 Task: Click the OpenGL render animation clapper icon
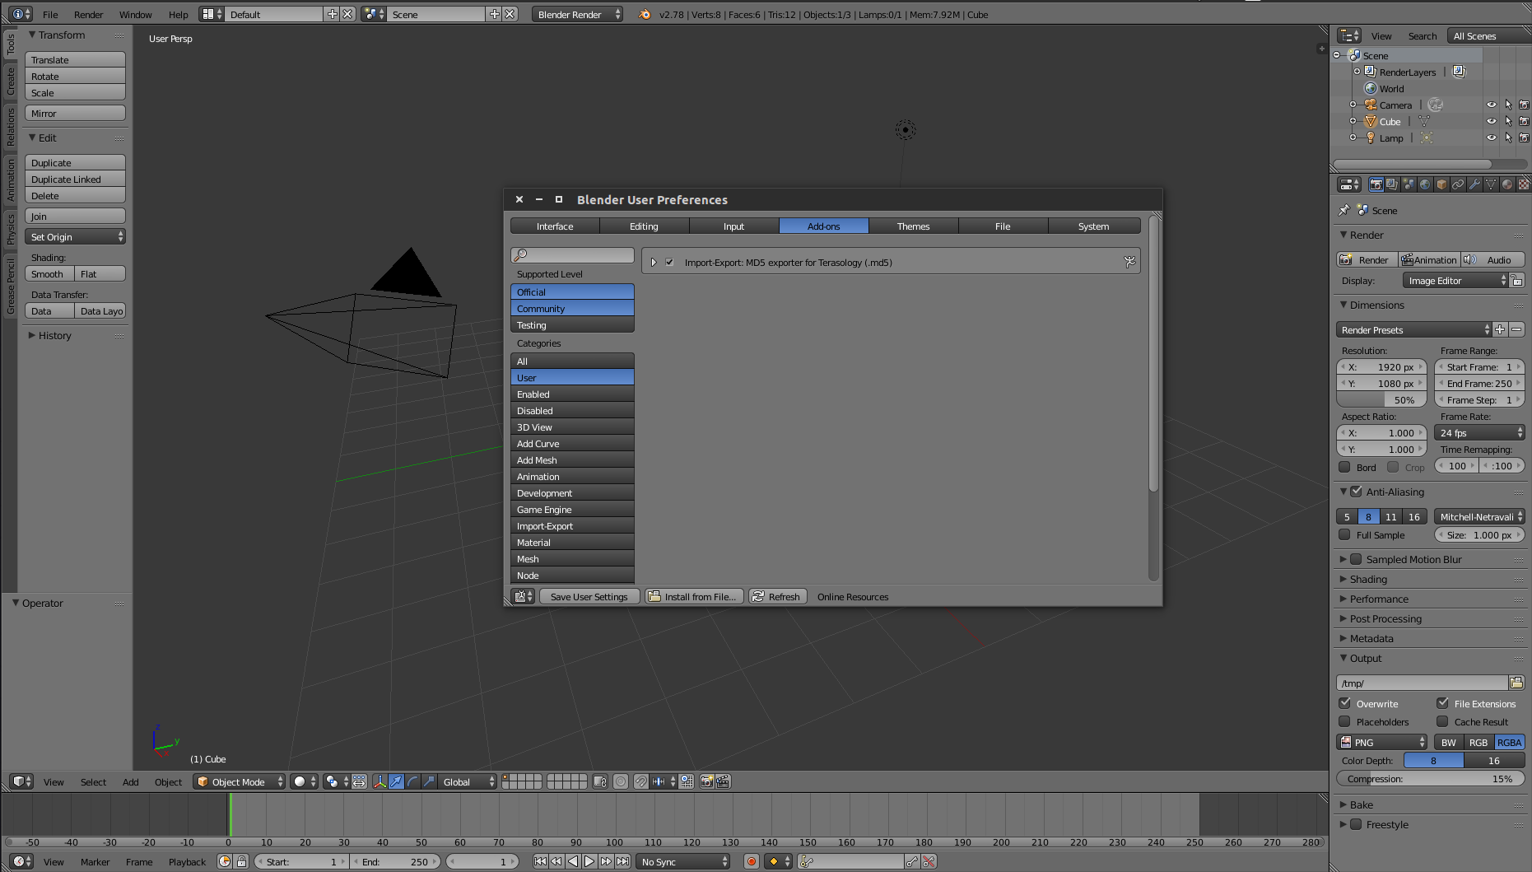[x=723, y=781]
